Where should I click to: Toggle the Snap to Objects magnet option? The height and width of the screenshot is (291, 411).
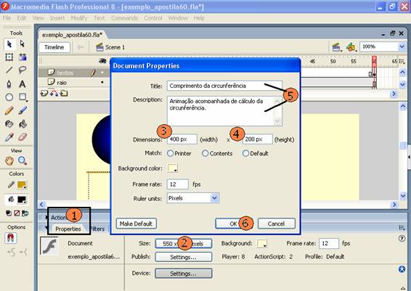(10, 238)
